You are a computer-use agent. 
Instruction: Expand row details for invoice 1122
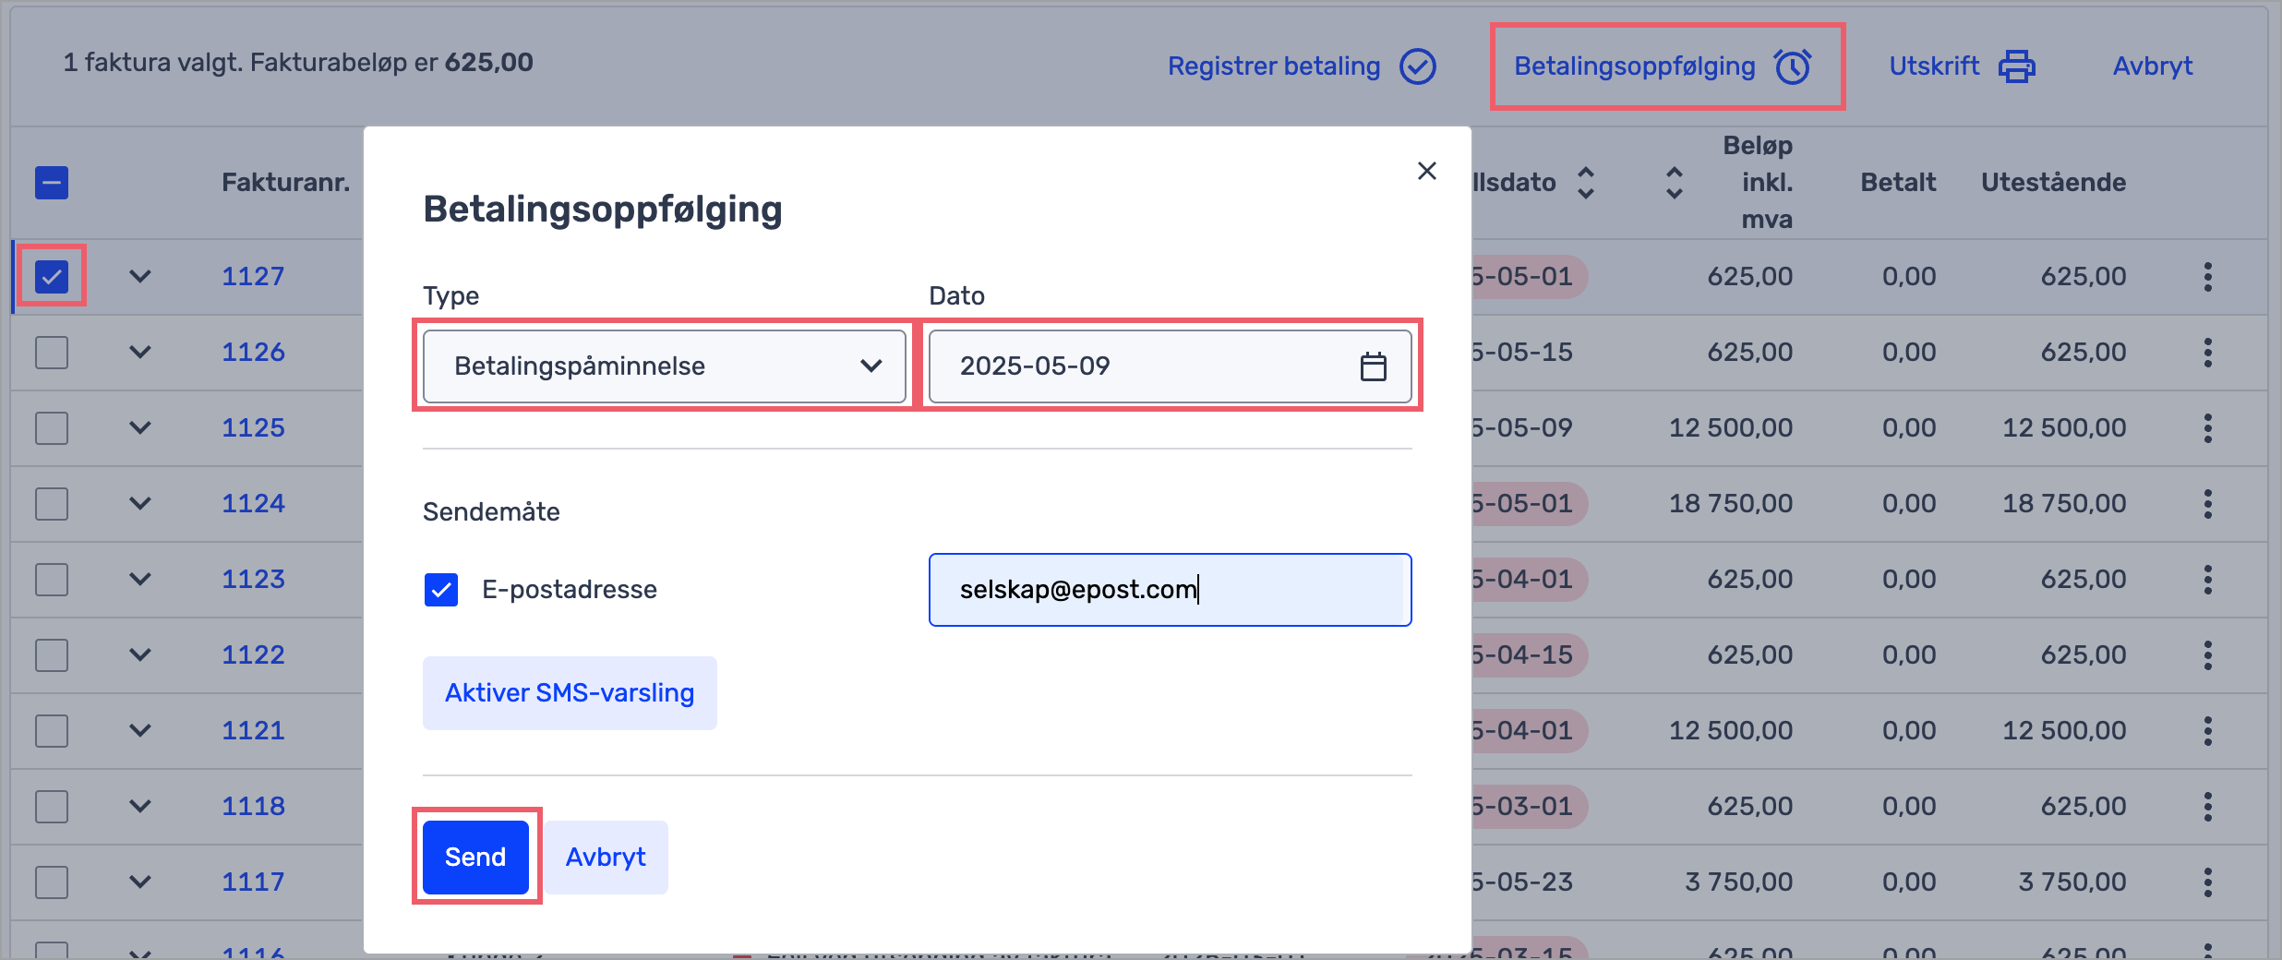140,655
